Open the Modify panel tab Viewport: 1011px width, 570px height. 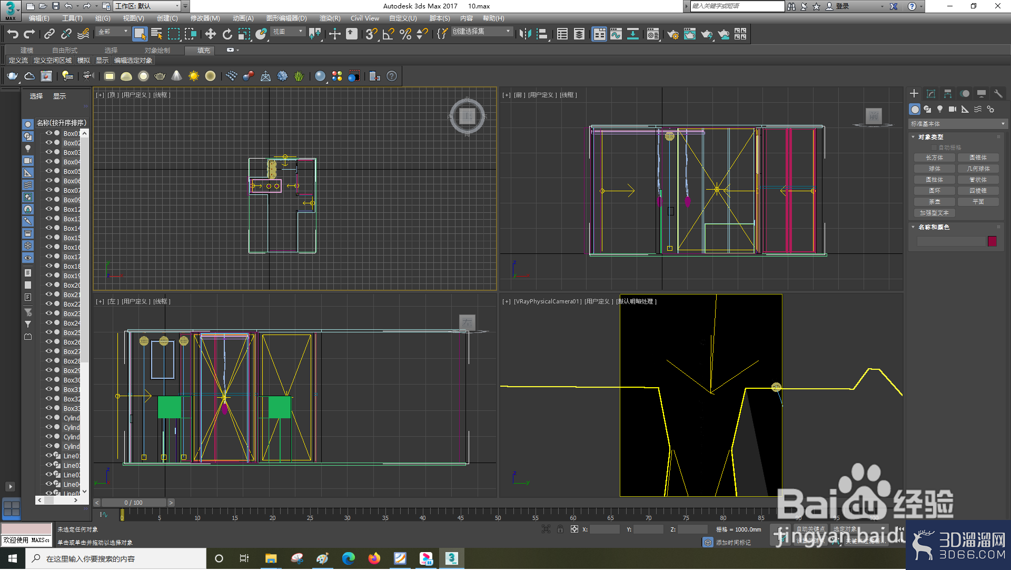931,93
